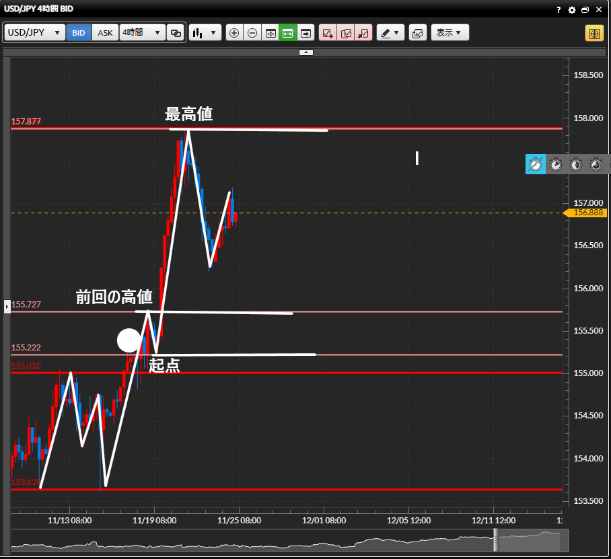Select the second stopwatch timer option
Viewport: 611px width, 559px height.
(556, 164)
